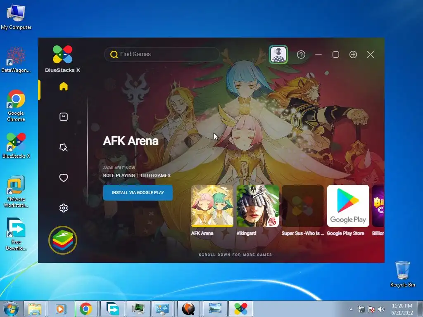
Task: Open Google Chrome desktop shortcut
Action: pyautogui.click(x=16, y=106)
